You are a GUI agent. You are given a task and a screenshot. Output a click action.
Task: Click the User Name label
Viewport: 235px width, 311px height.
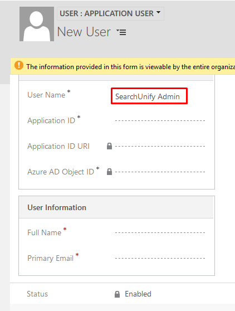46,95
